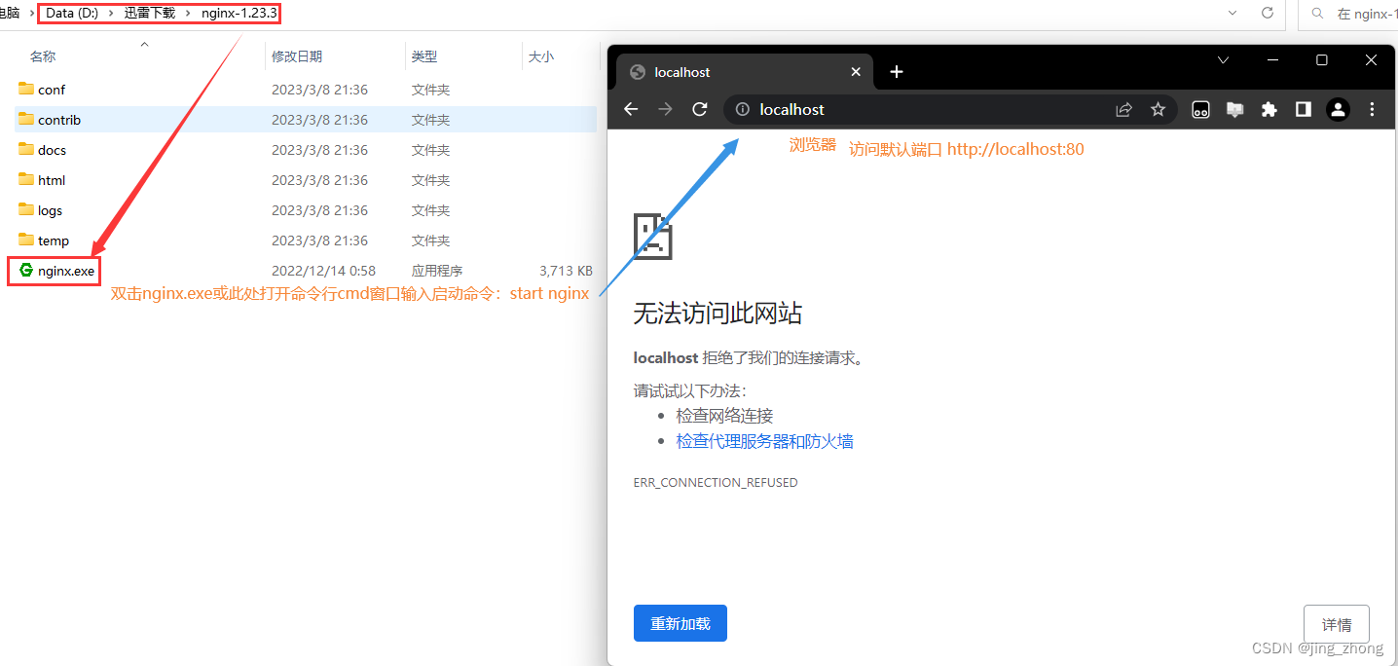Expand the chevron after Data (D:) in breadcrumb
Screen dimensions: 1398x666
pos(111,14)
